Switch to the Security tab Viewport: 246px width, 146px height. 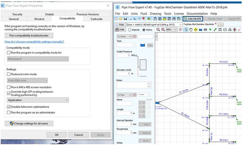point(17,14)
